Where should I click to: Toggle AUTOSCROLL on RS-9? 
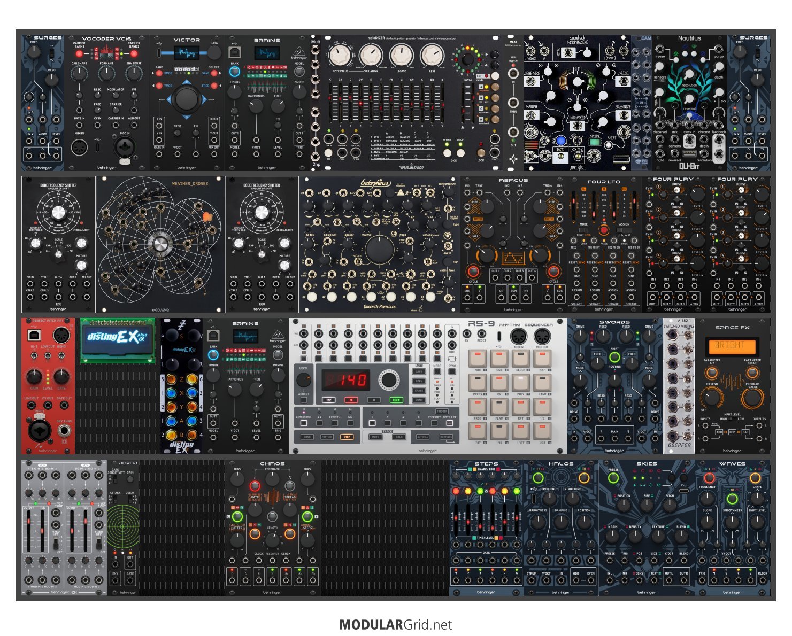coord(304,423)
